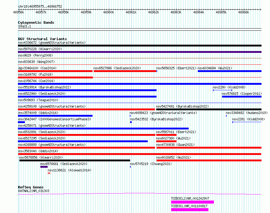Open KATNAL2|NM_031303 gene label

(34, 191)
